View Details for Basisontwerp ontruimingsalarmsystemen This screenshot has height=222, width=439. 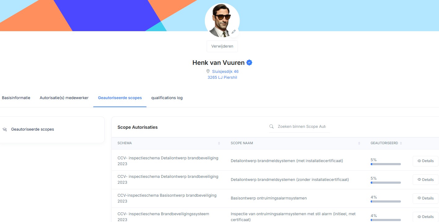(425, 198)
